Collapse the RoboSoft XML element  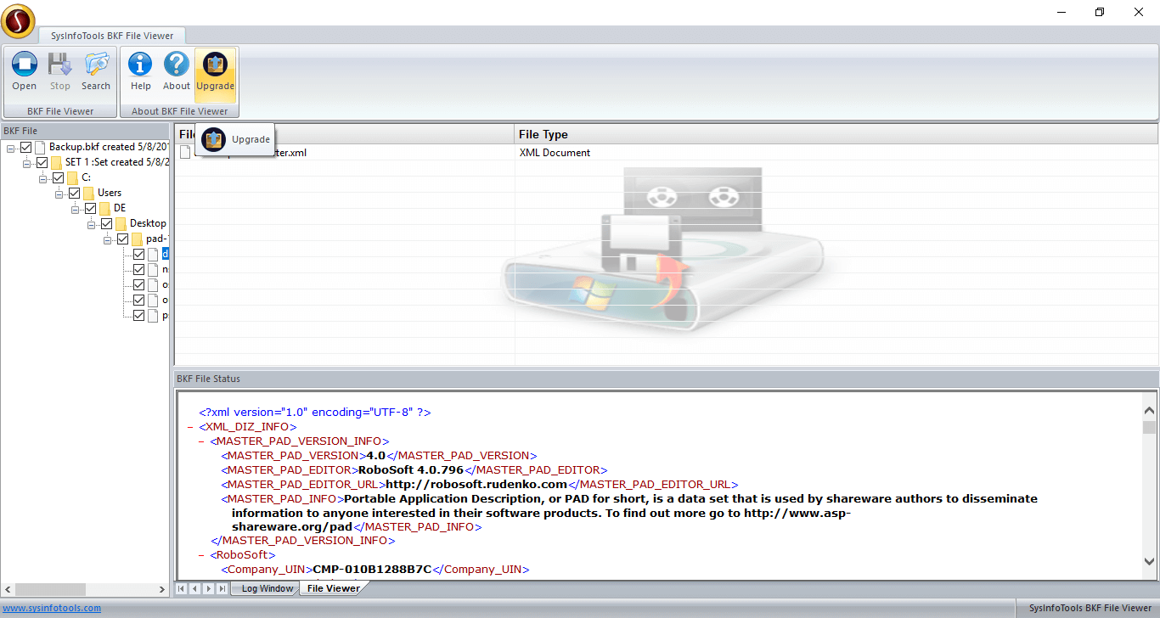point(202,555)
